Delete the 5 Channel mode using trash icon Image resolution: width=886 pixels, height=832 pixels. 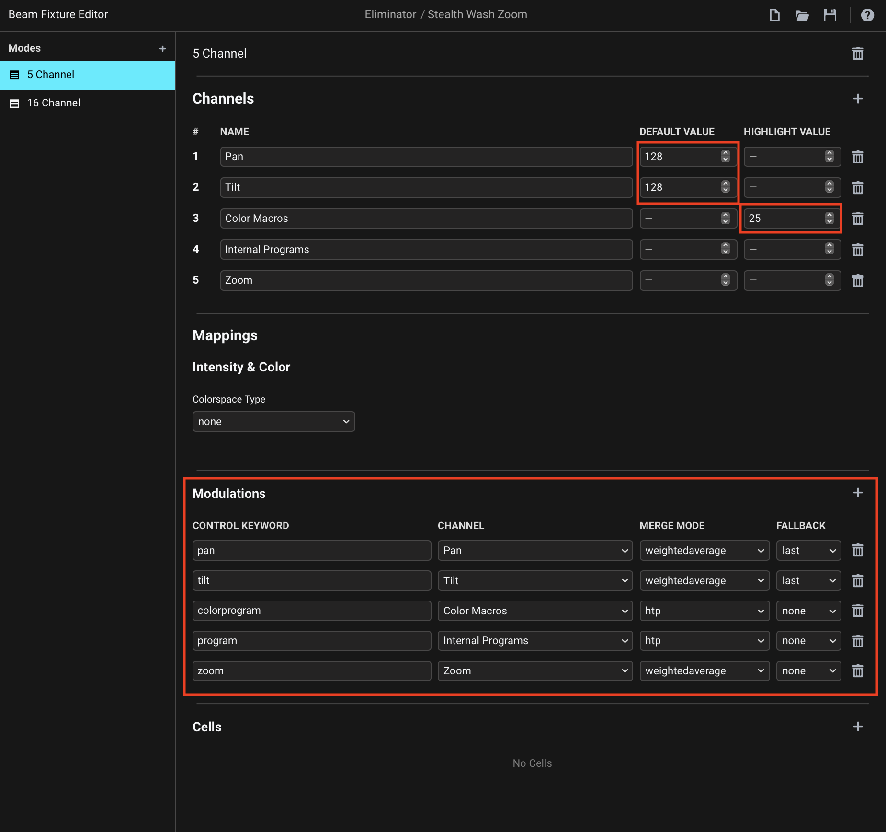tap(858, 54)
